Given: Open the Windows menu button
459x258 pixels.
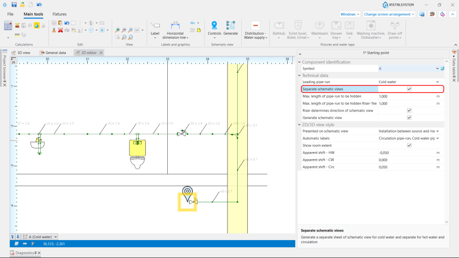Looking at the screenshot, I should coord(349,14).
